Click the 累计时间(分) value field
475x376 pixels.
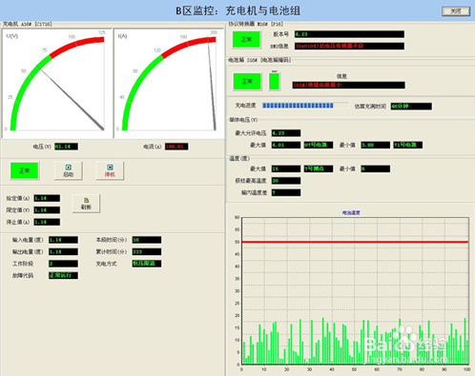click(x=147, y=252)
